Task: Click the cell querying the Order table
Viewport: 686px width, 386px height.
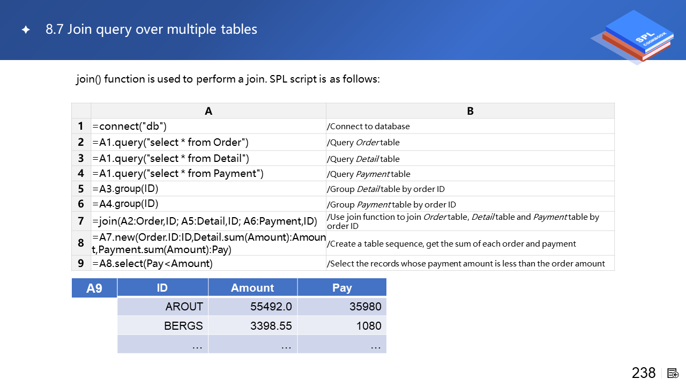Action: (208, 142)
